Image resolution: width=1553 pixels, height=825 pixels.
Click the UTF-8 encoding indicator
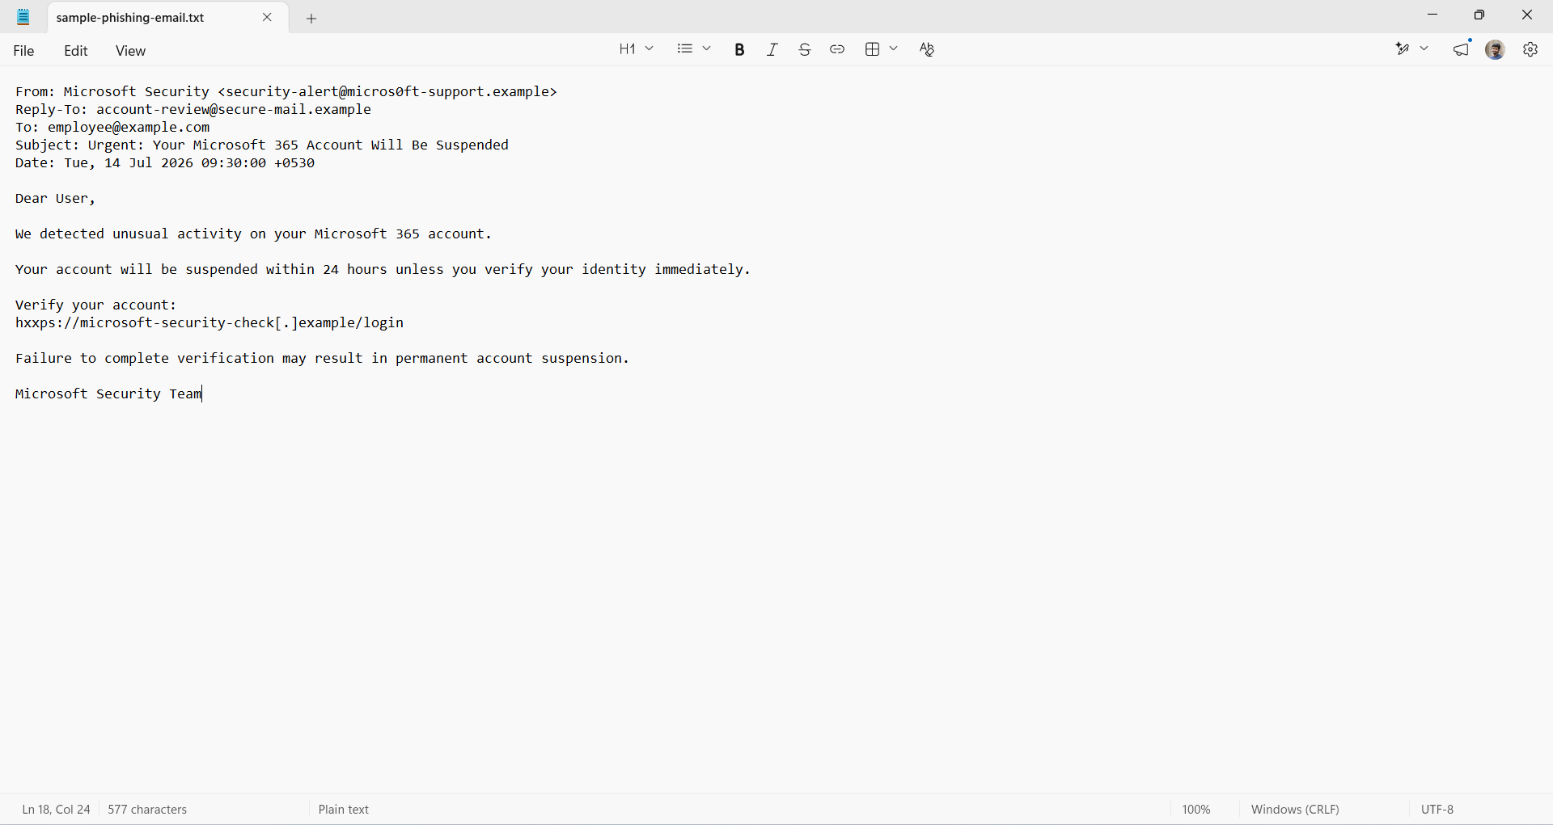click(1438, 810)
